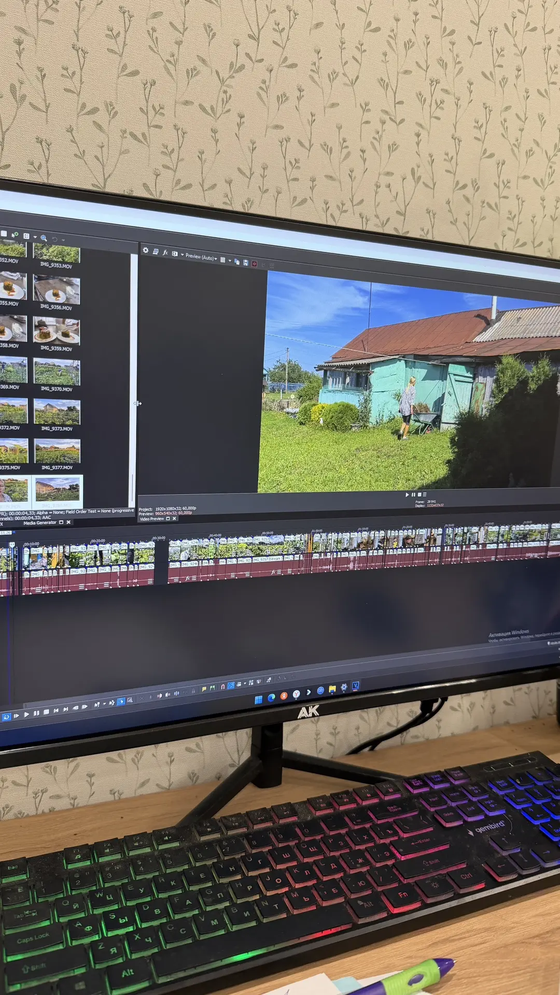Open the Vegas Pro taskbar icon

[x=356, y=686]
